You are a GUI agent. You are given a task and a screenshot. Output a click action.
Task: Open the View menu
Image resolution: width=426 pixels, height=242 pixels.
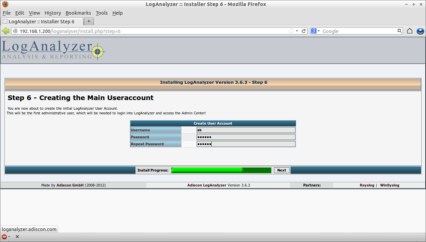(x=34, y=13)
